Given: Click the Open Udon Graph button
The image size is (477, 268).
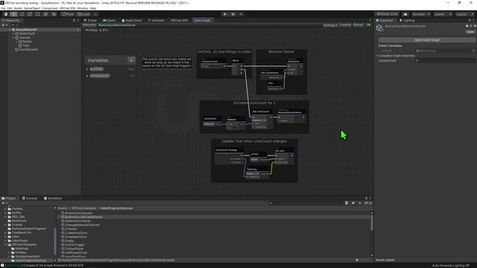Looking at the screenshot, I should click(427, 39).
